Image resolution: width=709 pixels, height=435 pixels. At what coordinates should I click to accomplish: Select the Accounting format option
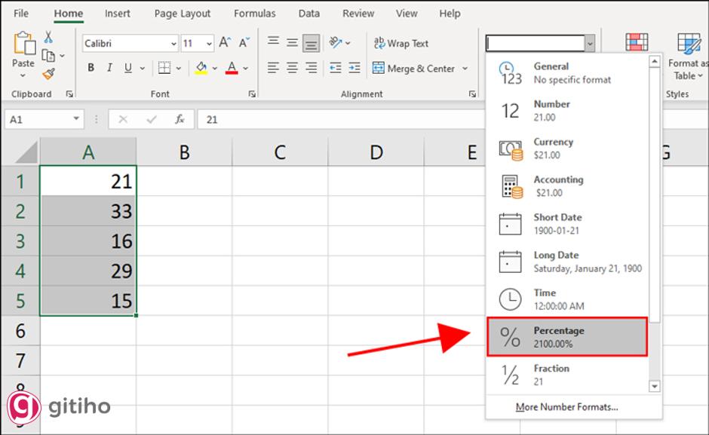(x=567, y=186)
